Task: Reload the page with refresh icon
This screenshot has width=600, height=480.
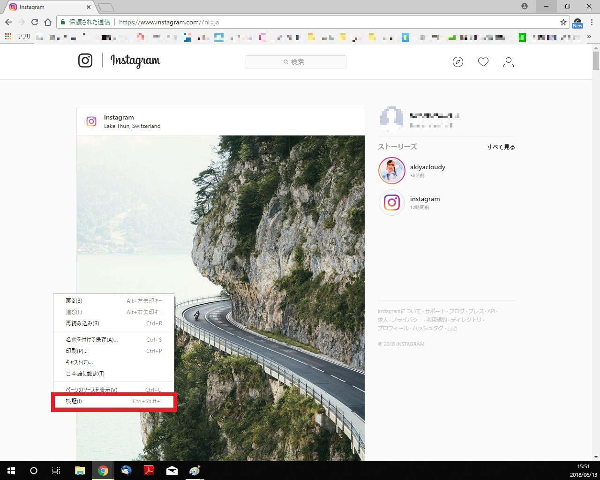Action: coord(35,22)
